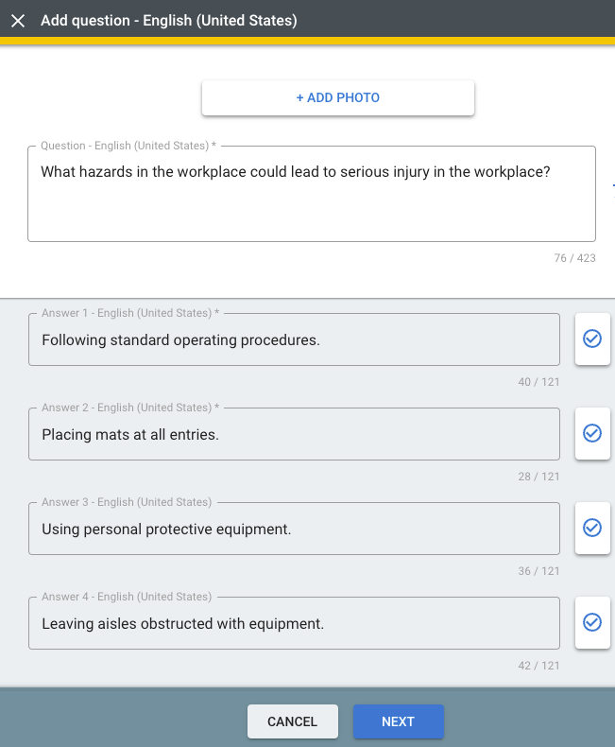Toggle correct checkmark for Placing mats answer

(x=592, y=433)
